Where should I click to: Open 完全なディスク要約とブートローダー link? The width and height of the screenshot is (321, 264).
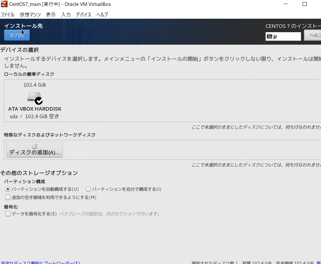(x=40, y=262)
